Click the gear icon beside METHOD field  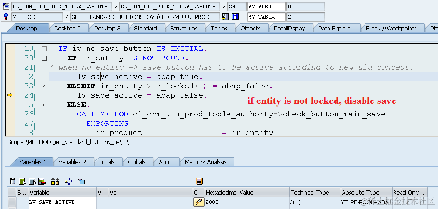(x=6, y=17)
